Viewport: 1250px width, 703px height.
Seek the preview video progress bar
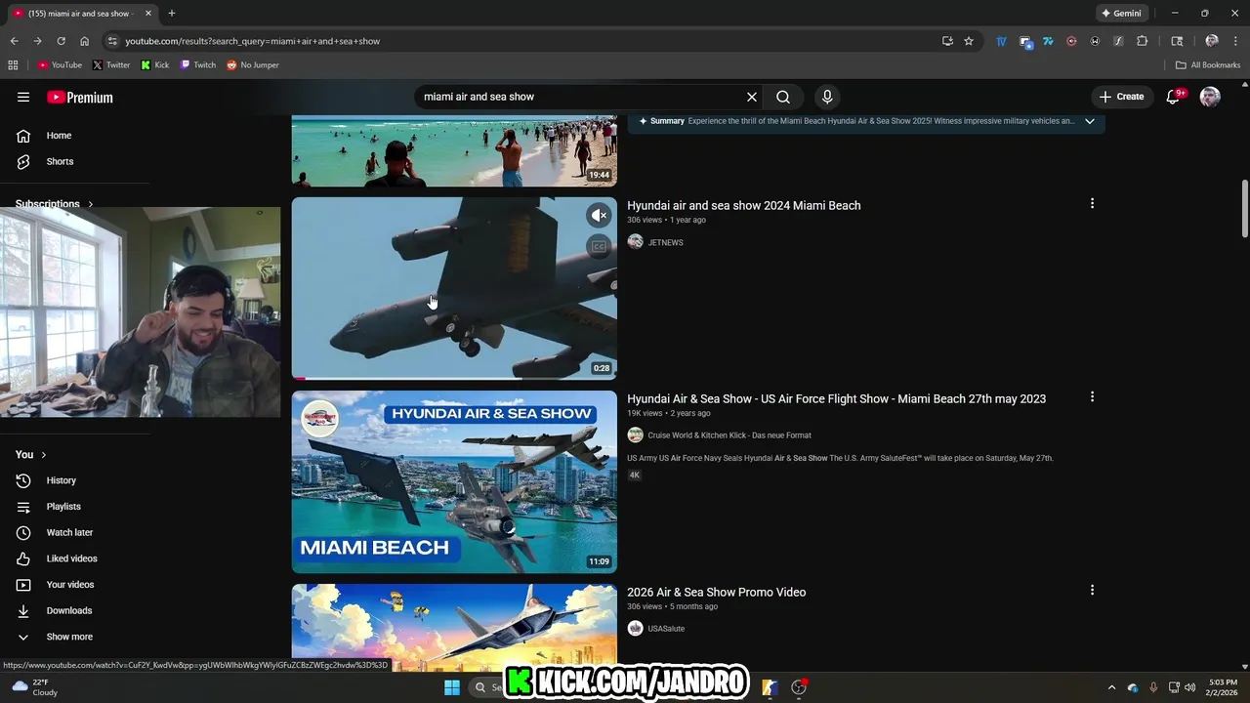pos(454,378)
